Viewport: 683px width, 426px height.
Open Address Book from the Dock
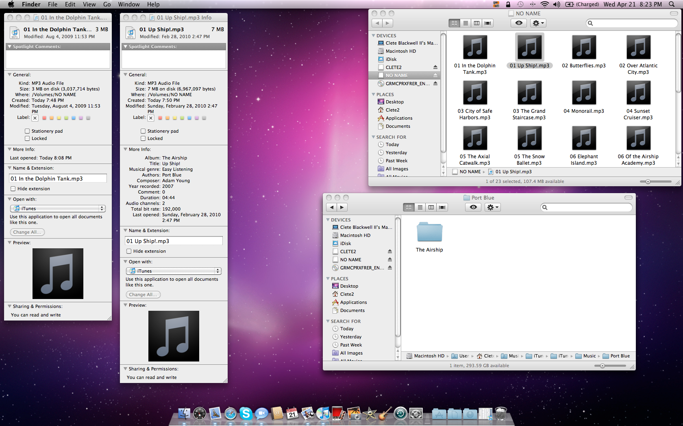click(x=277, y=413)
